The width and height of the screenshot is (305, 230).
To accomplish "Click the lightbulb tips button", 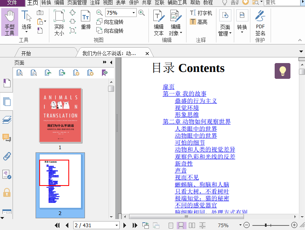I will tap(282, 71).
